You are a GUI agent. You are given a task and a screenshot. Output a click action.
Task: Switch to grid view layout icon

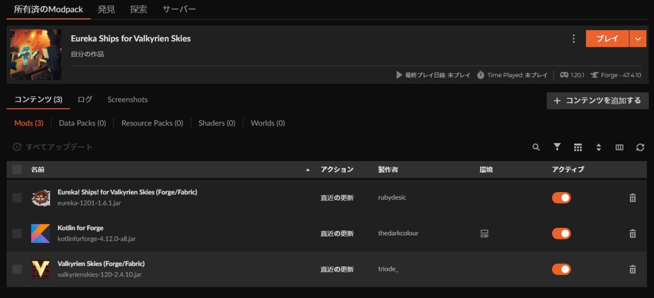[578, 147]
